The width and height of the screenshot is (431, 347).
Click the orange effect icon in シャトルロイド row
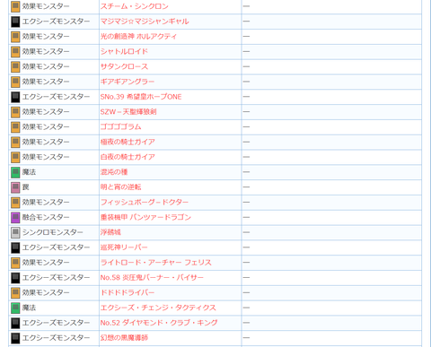coord(15,52)
